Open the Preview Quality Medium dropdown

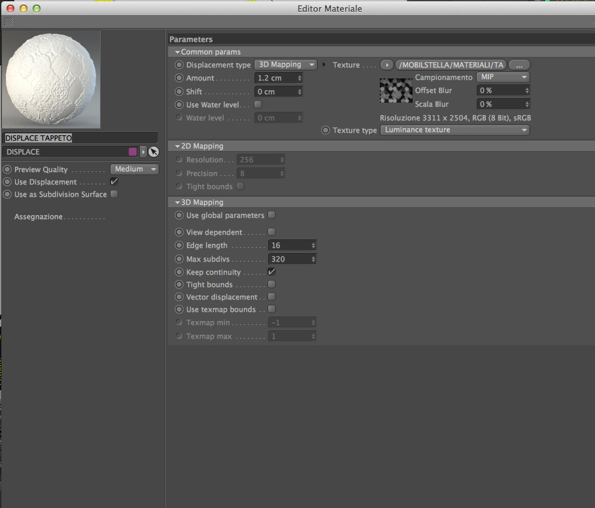135,169
